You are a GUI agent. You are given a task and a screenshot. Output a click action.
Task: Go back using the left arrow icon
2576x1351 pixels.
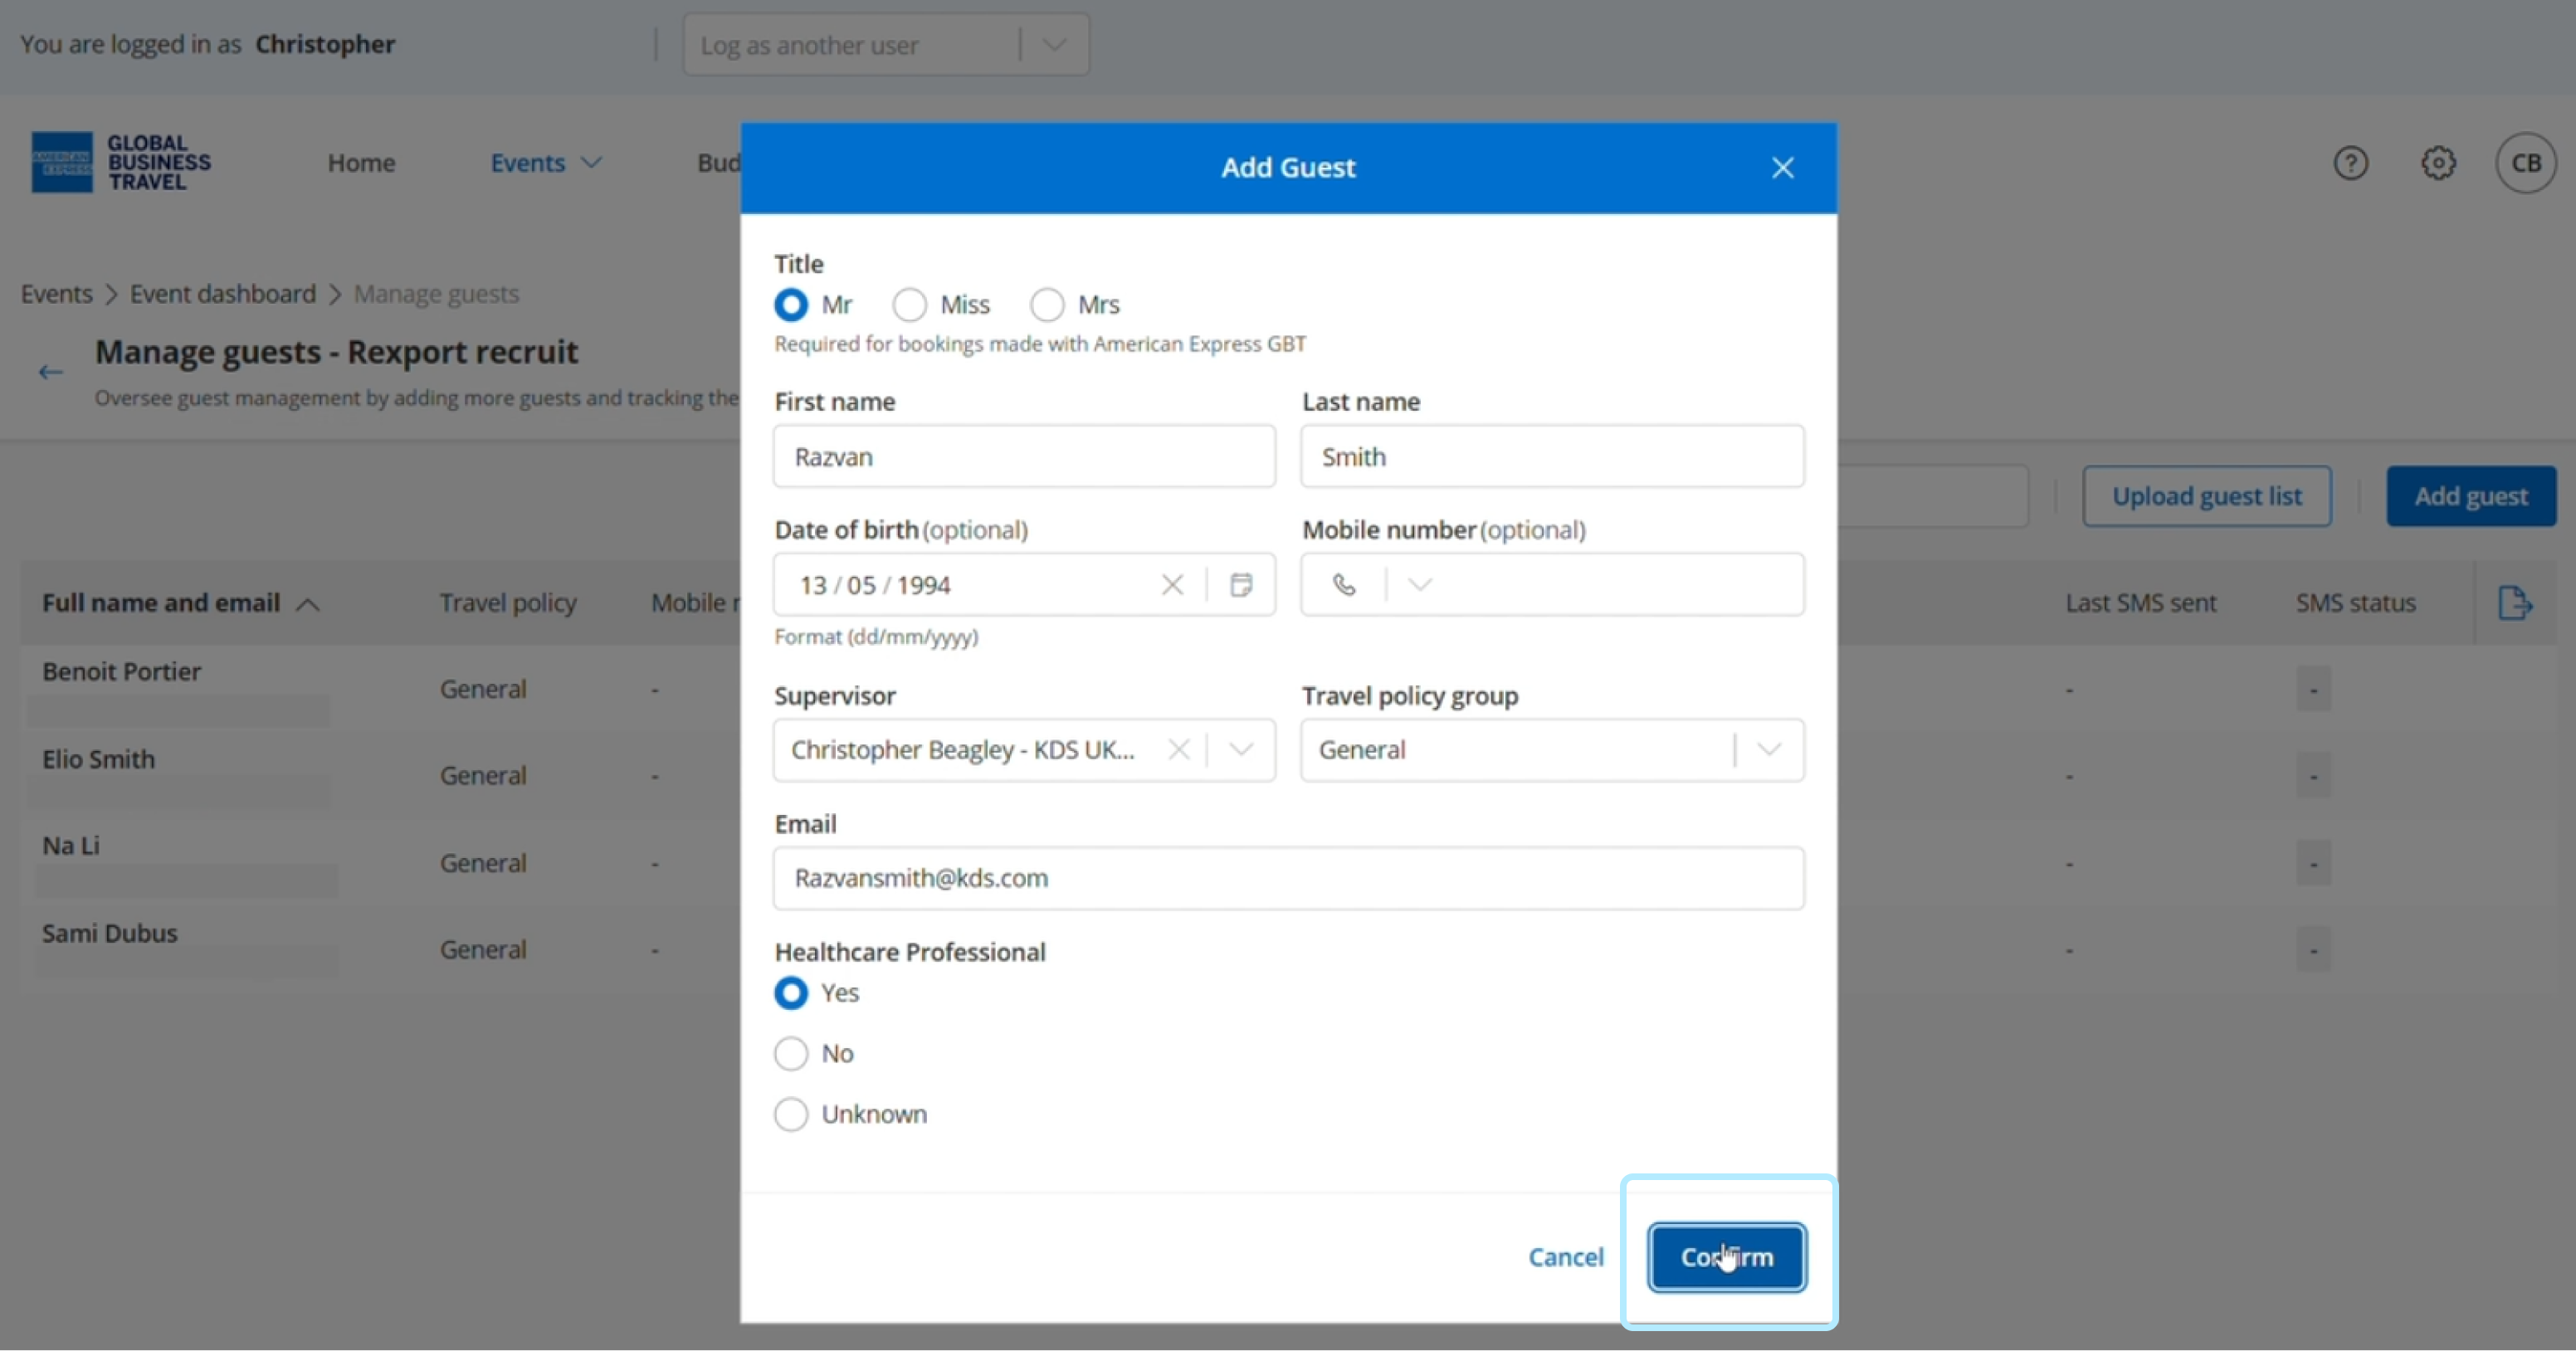[x=51, y=373]
